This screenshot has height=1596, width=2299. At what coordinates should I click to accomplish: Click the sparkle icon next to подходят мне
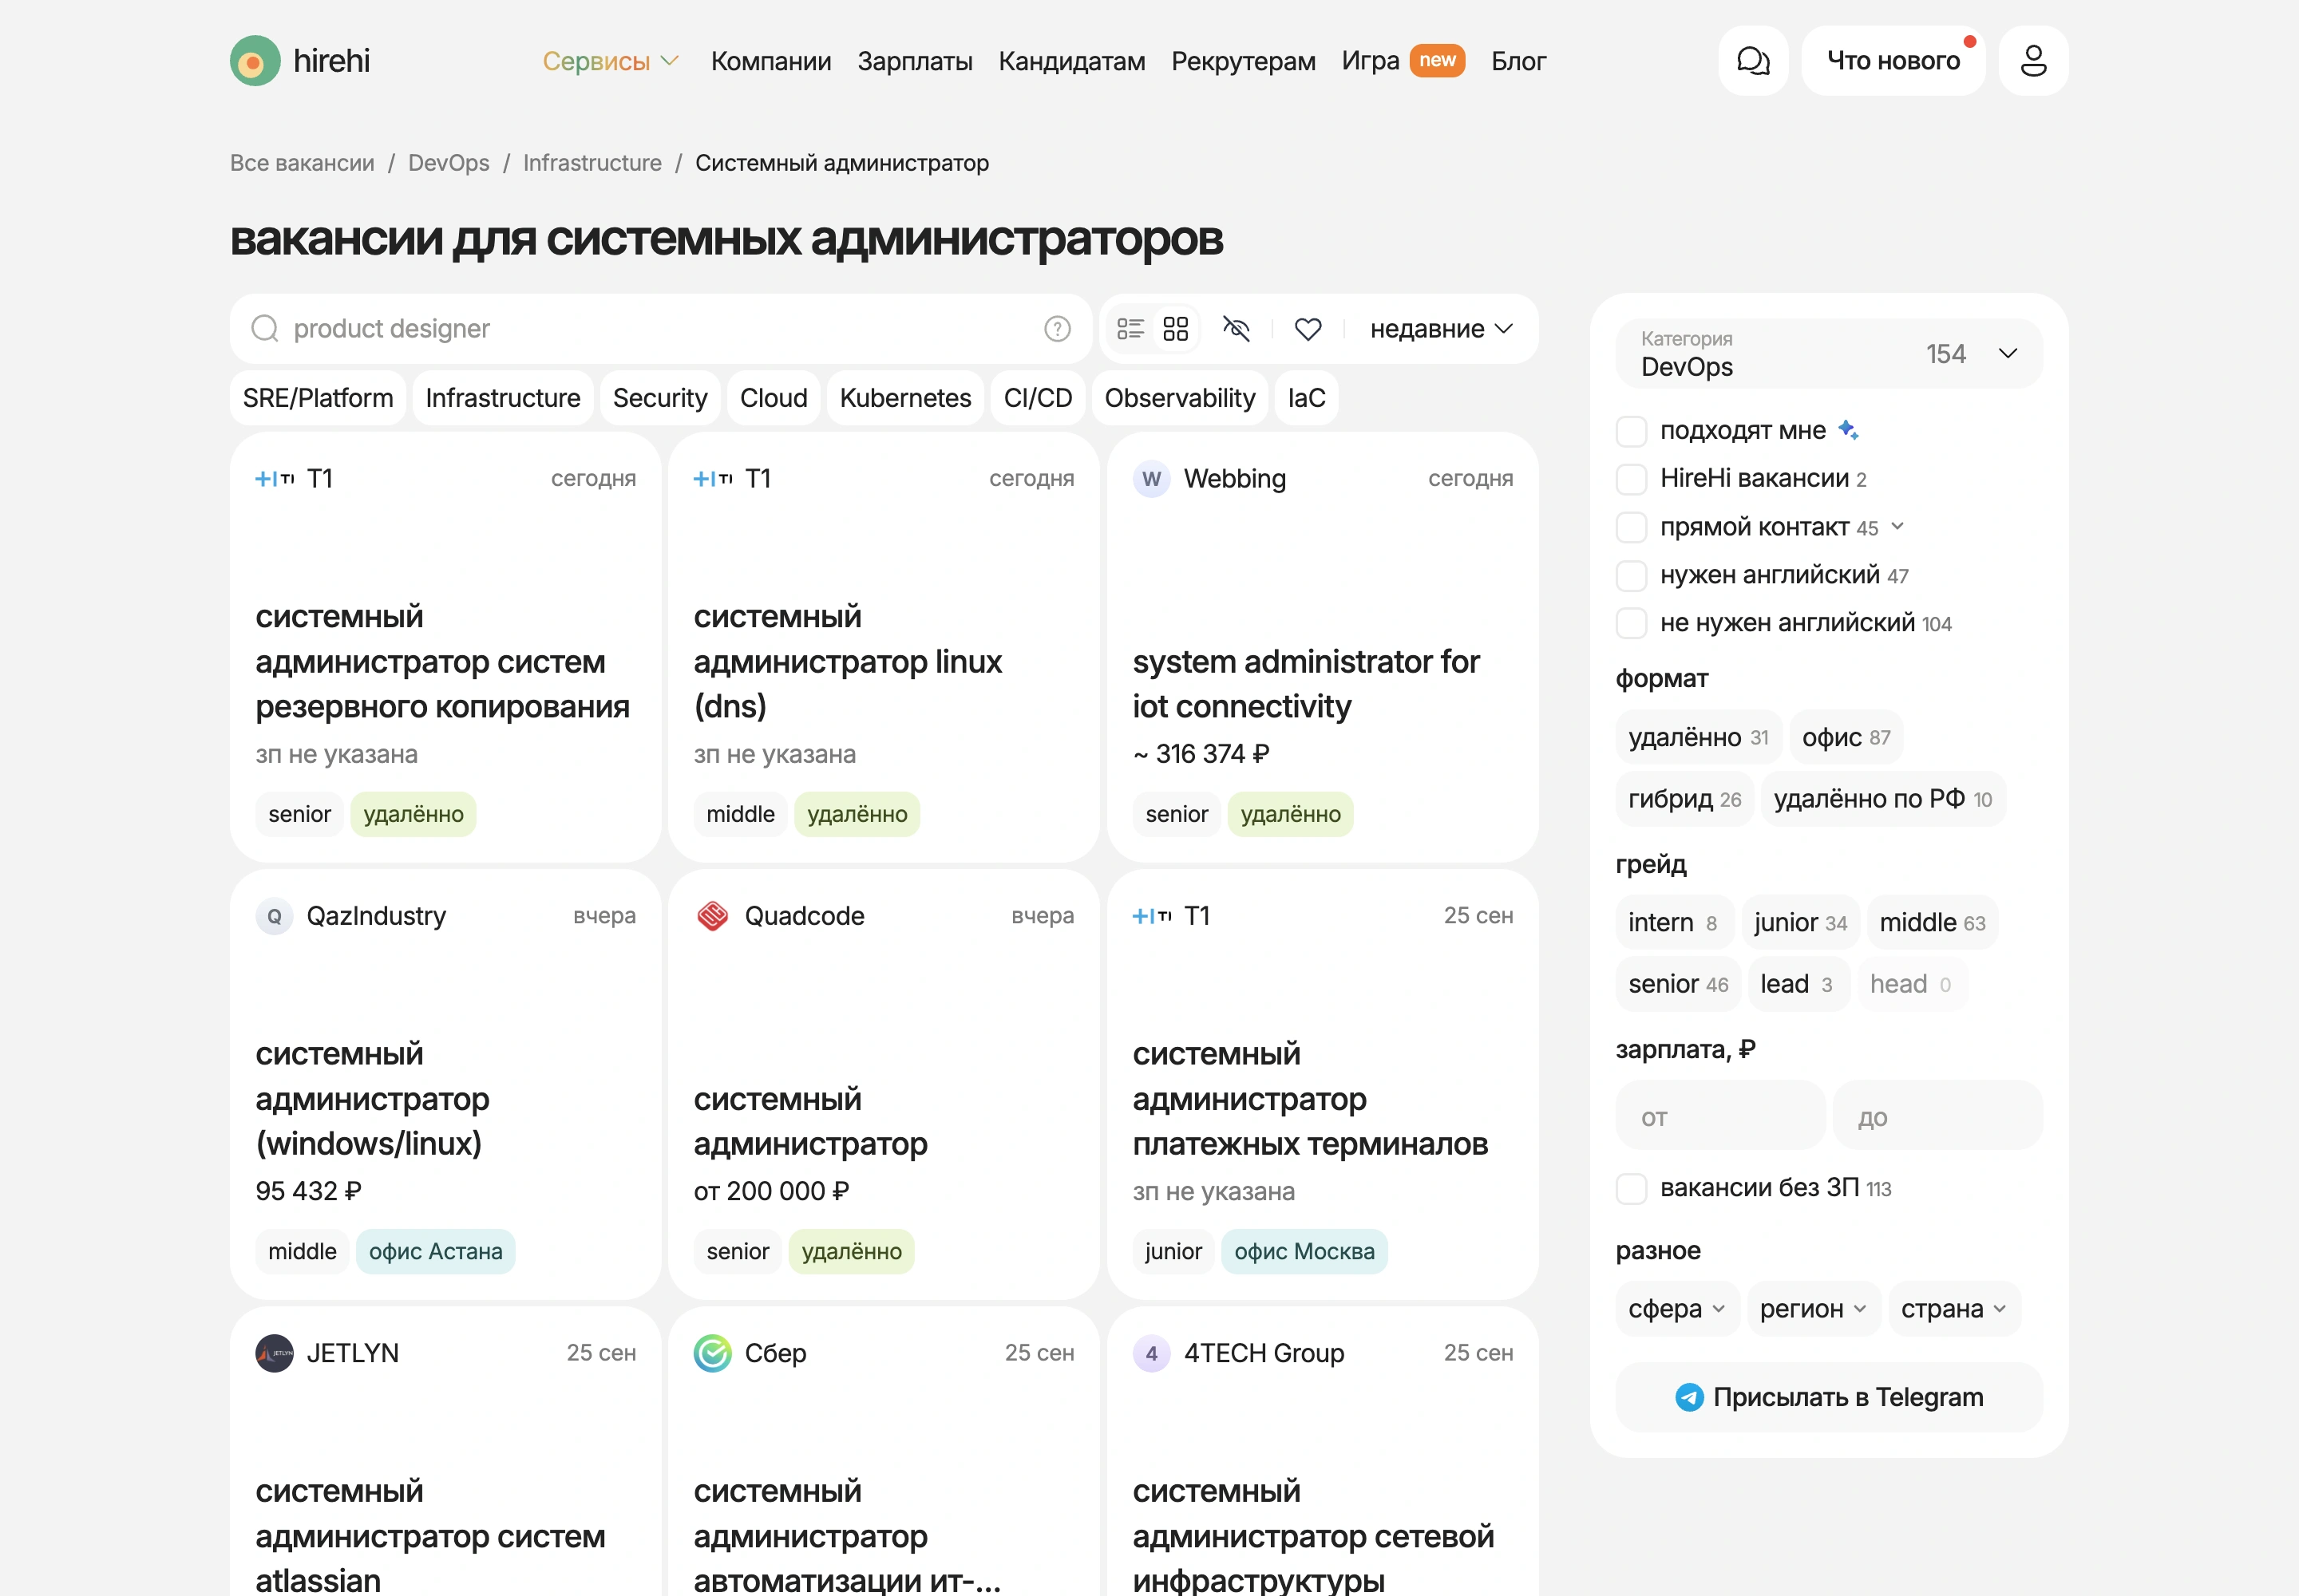pos(1848,430)
